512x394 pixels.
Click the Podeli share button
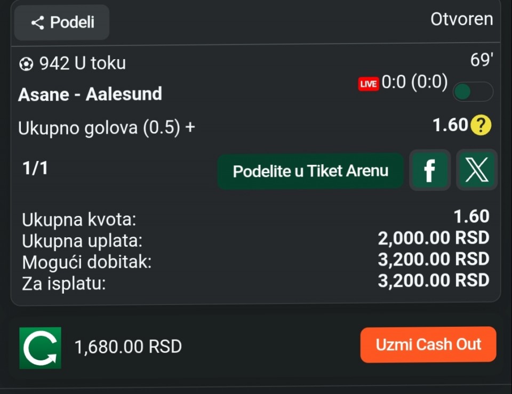[x=62, y=22]
